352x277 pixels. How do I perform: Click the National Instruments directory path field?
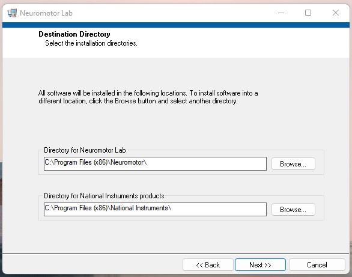tap(155, 210)
